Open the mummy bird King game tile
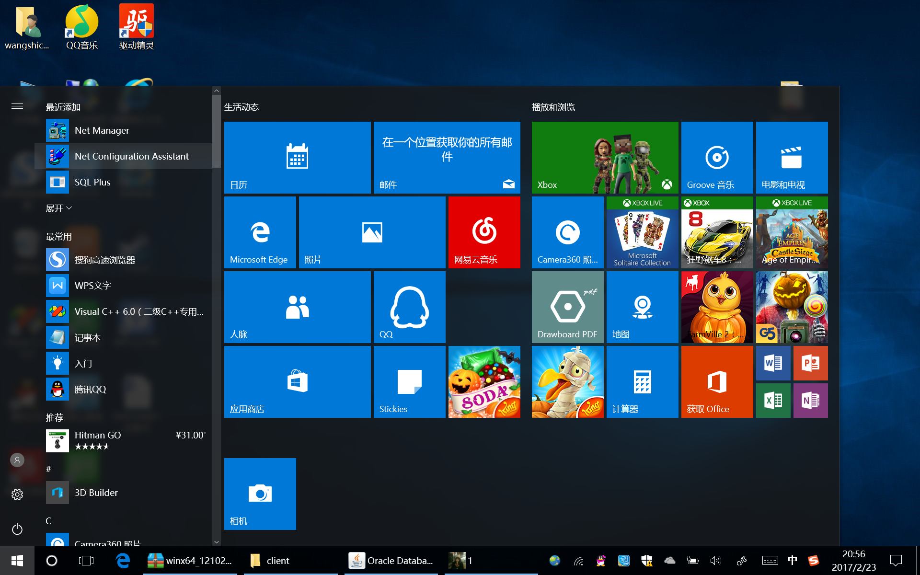Image resolution: width=920 pixels, height=575 pixels. click(567, 381)
